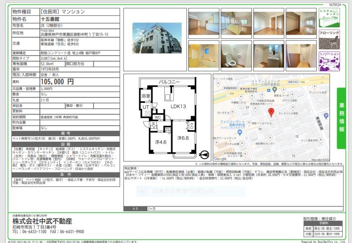Click the parking P marker on map
This screenshot has width=352, height=243.
tap(326, 116)
